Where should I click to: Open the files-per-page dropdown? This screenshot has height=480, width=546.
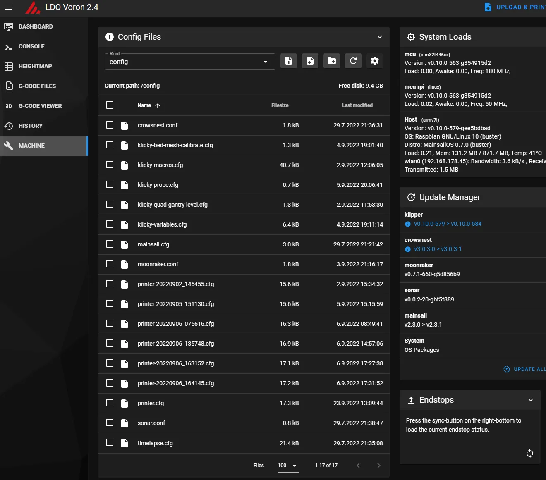tap(288, 466)
